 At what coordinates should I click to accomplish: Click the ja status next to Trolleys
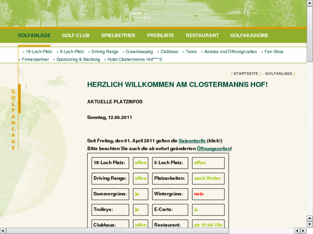[140, 210]
